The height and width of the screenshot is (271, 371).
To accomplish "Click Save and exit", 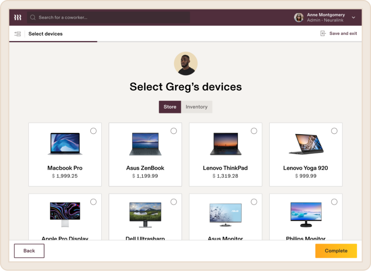I will (342, 33).
